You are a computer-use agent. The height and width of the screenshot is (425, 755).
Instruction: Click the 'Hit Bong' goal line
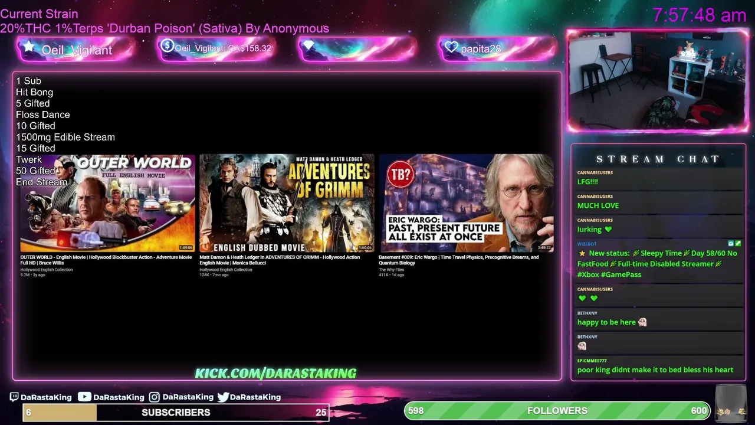coord(34,92)
